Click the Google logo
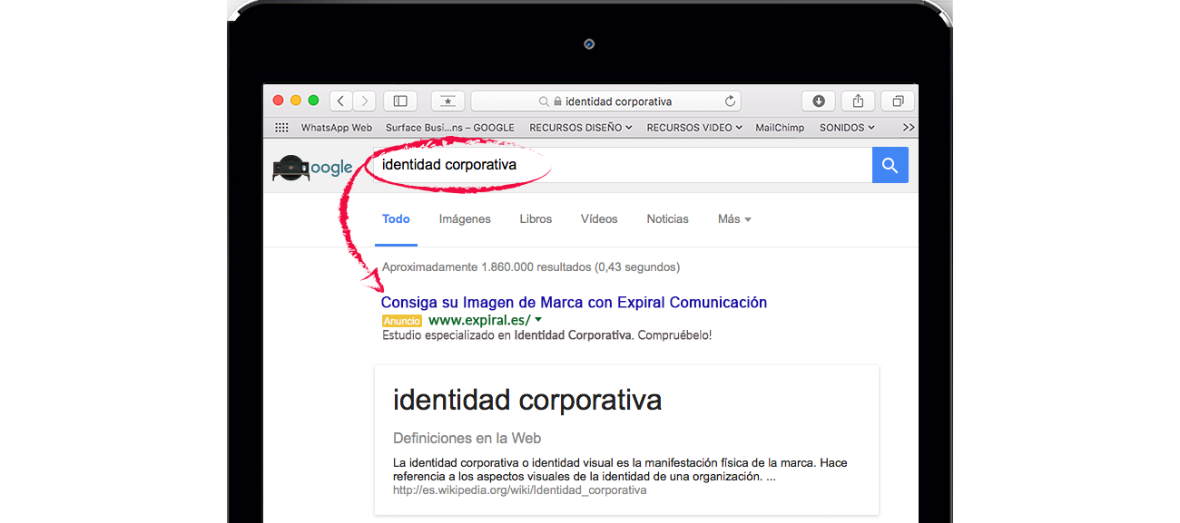The image size is (1180, 523). (x=312, y=168)
